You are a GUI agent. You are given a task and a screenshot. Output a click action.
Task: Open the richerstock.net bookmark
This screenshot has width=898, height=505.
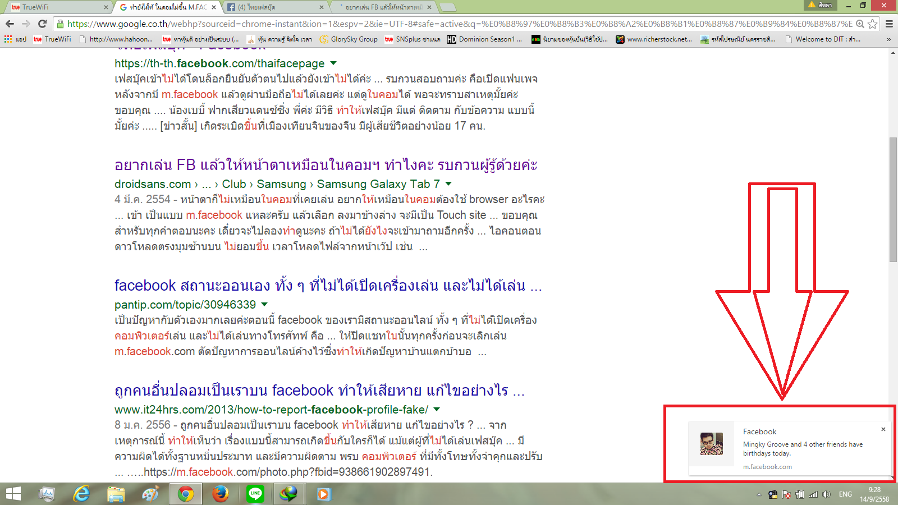pyautogui.click(x=654, y=39)
